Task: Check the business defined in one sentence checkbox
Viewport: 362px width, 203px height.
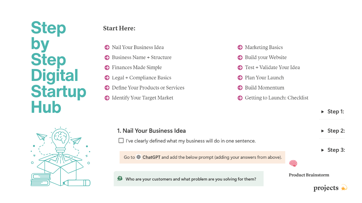Action: point(121,140)
